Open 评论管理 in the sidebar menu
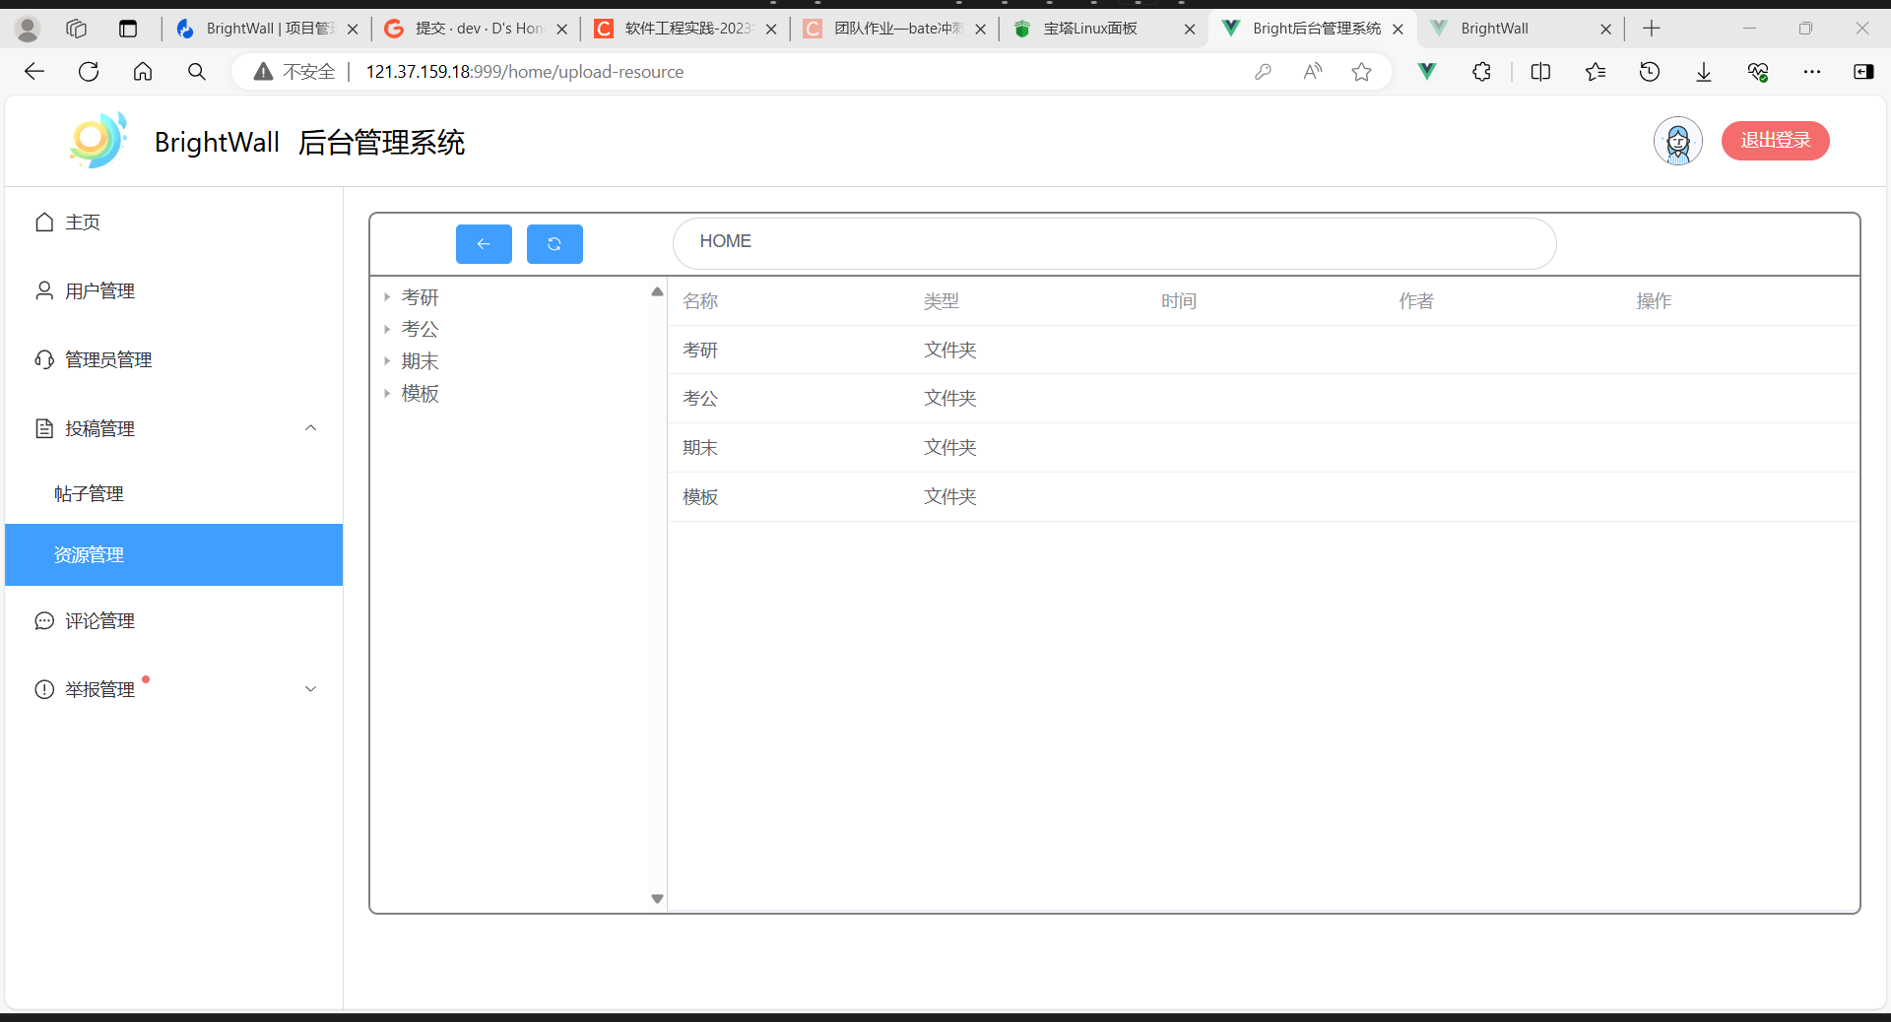The height and width of the screenshot is (1022, 1891). (173, 621)
